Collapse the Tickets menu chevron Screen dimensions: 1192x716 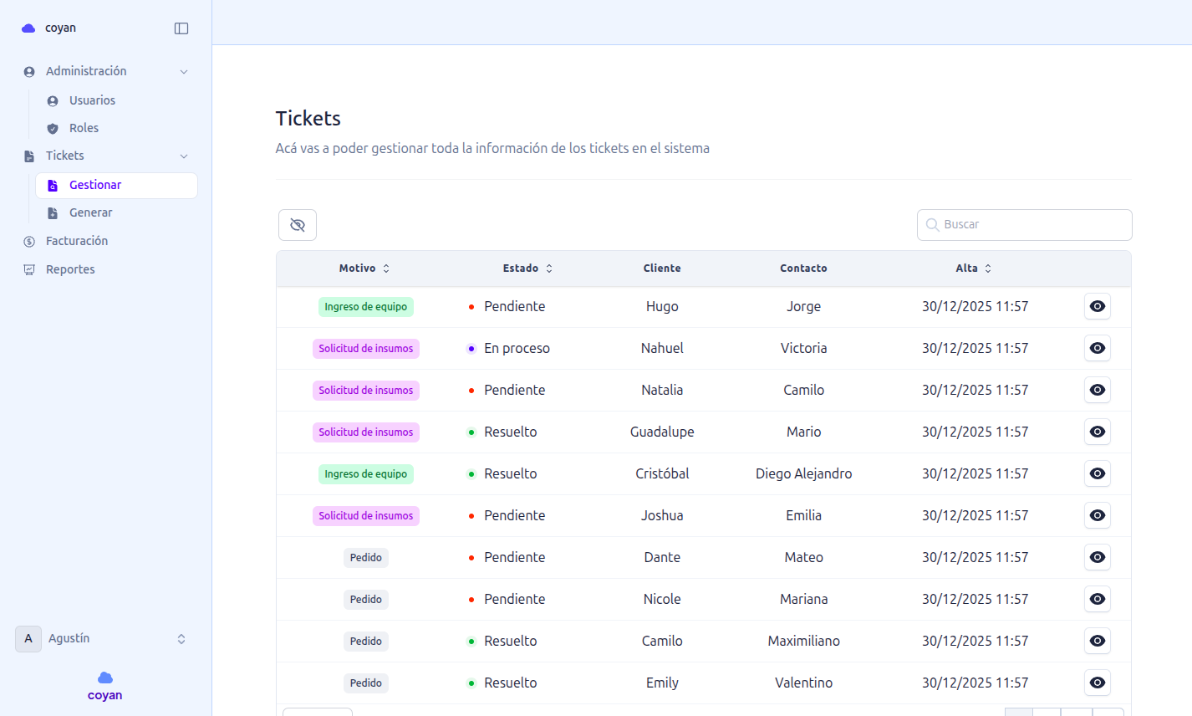click(184, 156)
